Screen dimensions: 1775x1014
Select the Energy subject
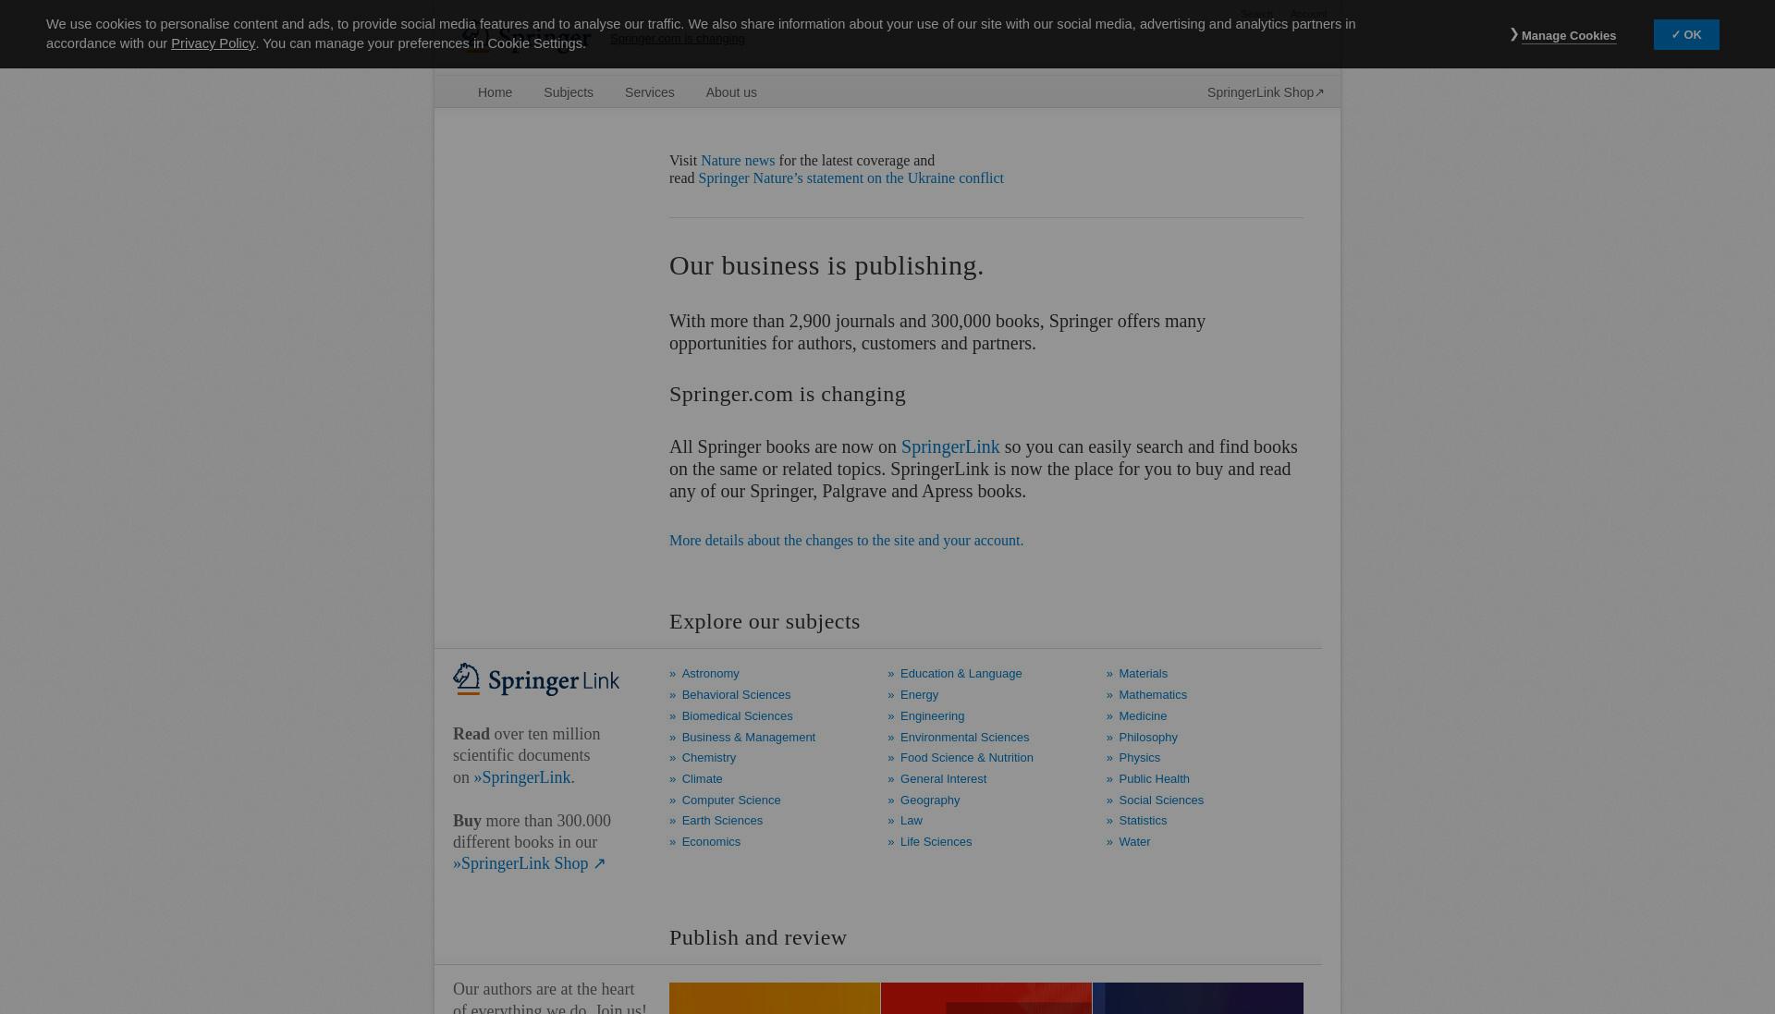[x=919, y=695]
